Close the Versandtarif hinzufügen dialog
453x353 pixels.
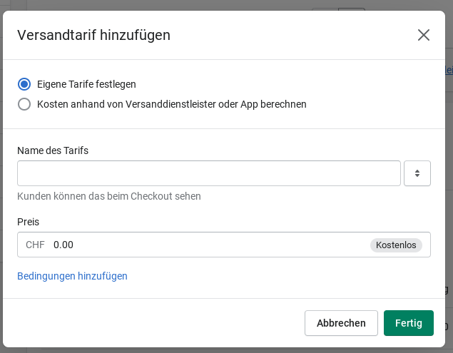pyautogui.click(x=424, y=35)
